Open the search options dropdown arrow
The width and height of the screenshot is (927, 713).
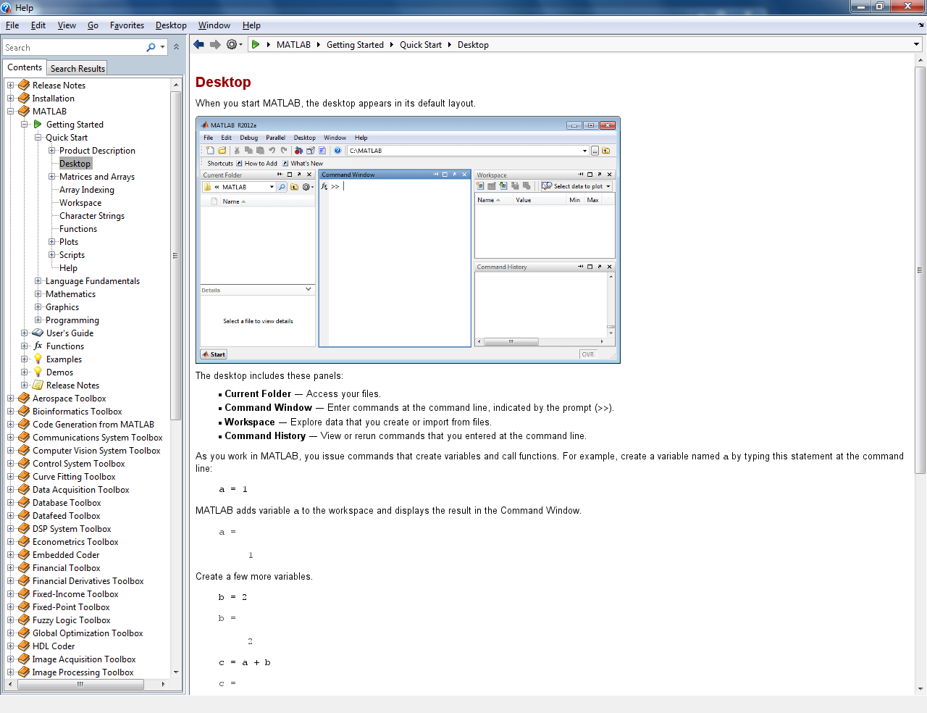[162, 47]
